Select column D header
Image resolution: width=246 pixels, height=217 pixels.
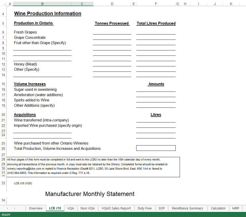click(112, 4)
